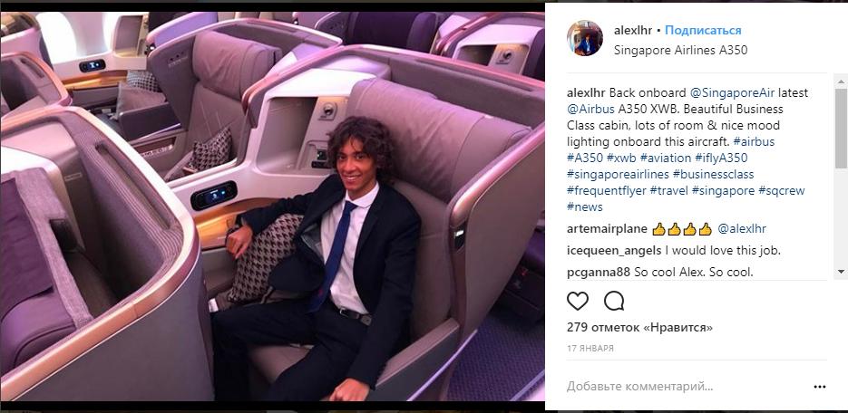View the 279 отметок «Нравится» likes list
Image resolution: width=848 pixels, height=413 pixels.
(639, 328)
